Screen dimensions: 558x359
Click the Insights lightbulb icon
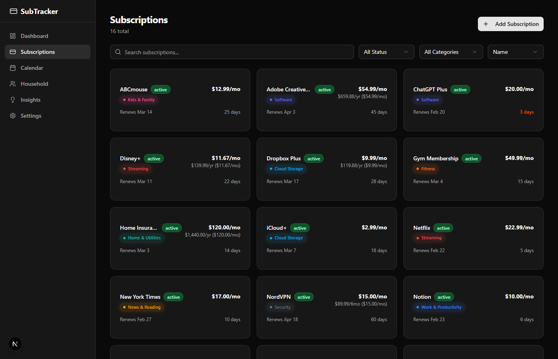pos(13,100)
